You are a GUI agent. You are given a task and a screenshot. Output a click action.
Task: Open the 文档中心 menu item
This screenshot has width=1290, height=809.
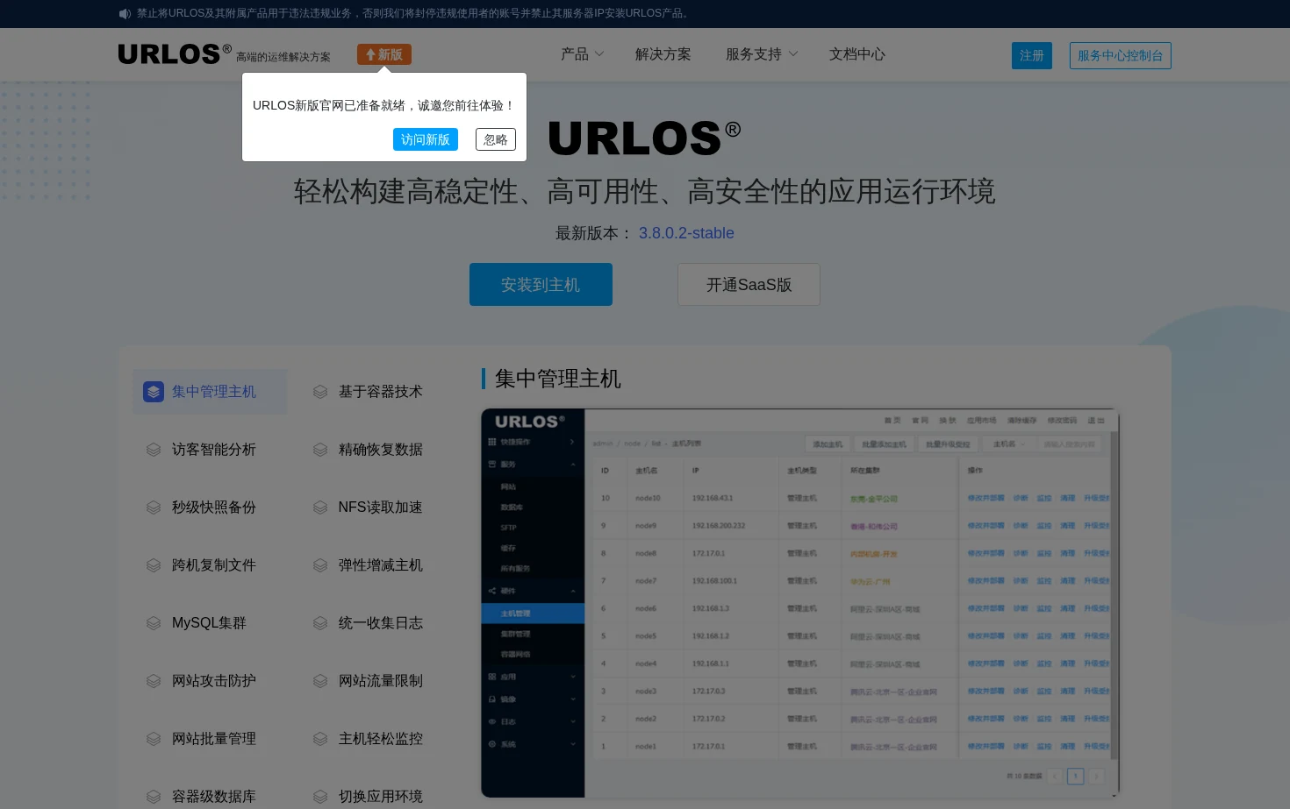point(857,54)
